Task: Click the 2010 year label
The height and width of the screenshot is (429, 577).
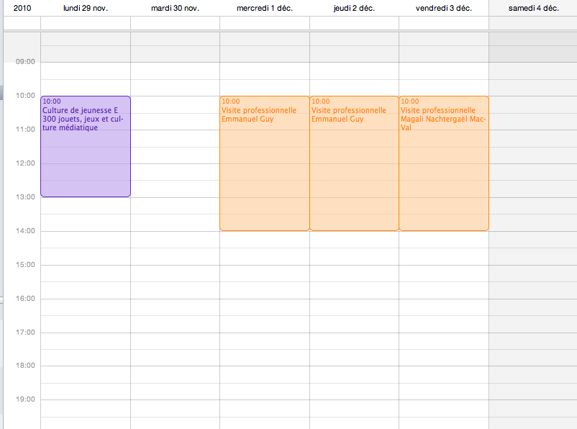Action: (22, 8)
